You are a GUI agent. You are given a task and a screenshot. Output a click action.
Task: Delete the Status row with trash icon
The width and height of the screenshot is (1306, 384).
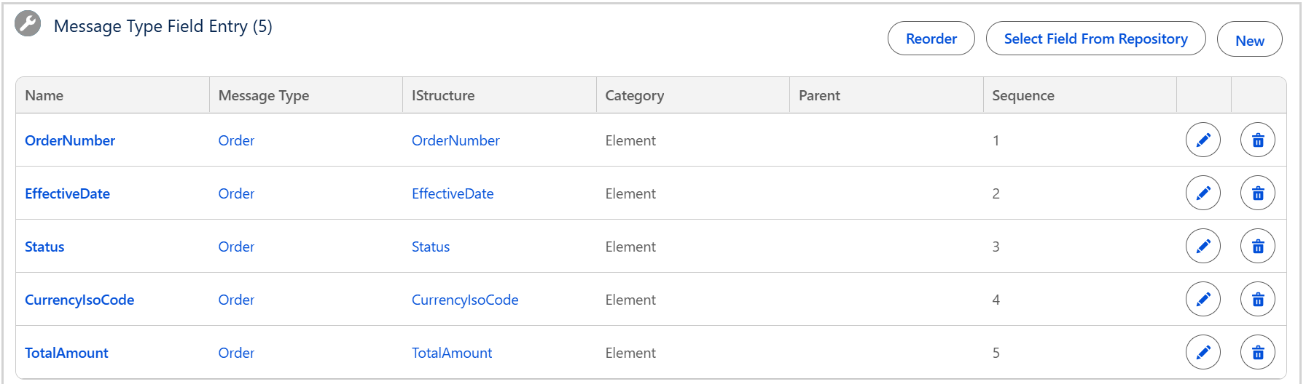coord(1257,246)
